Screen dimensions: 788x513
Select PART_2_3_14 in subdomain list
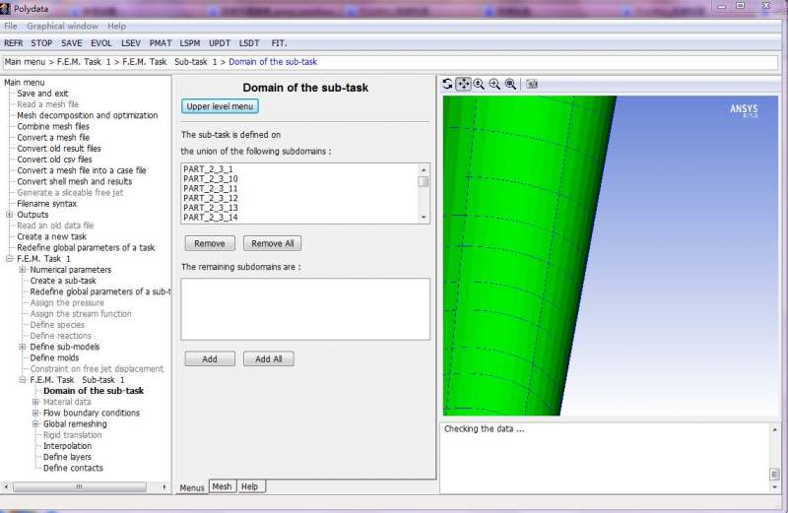point(299,217)
